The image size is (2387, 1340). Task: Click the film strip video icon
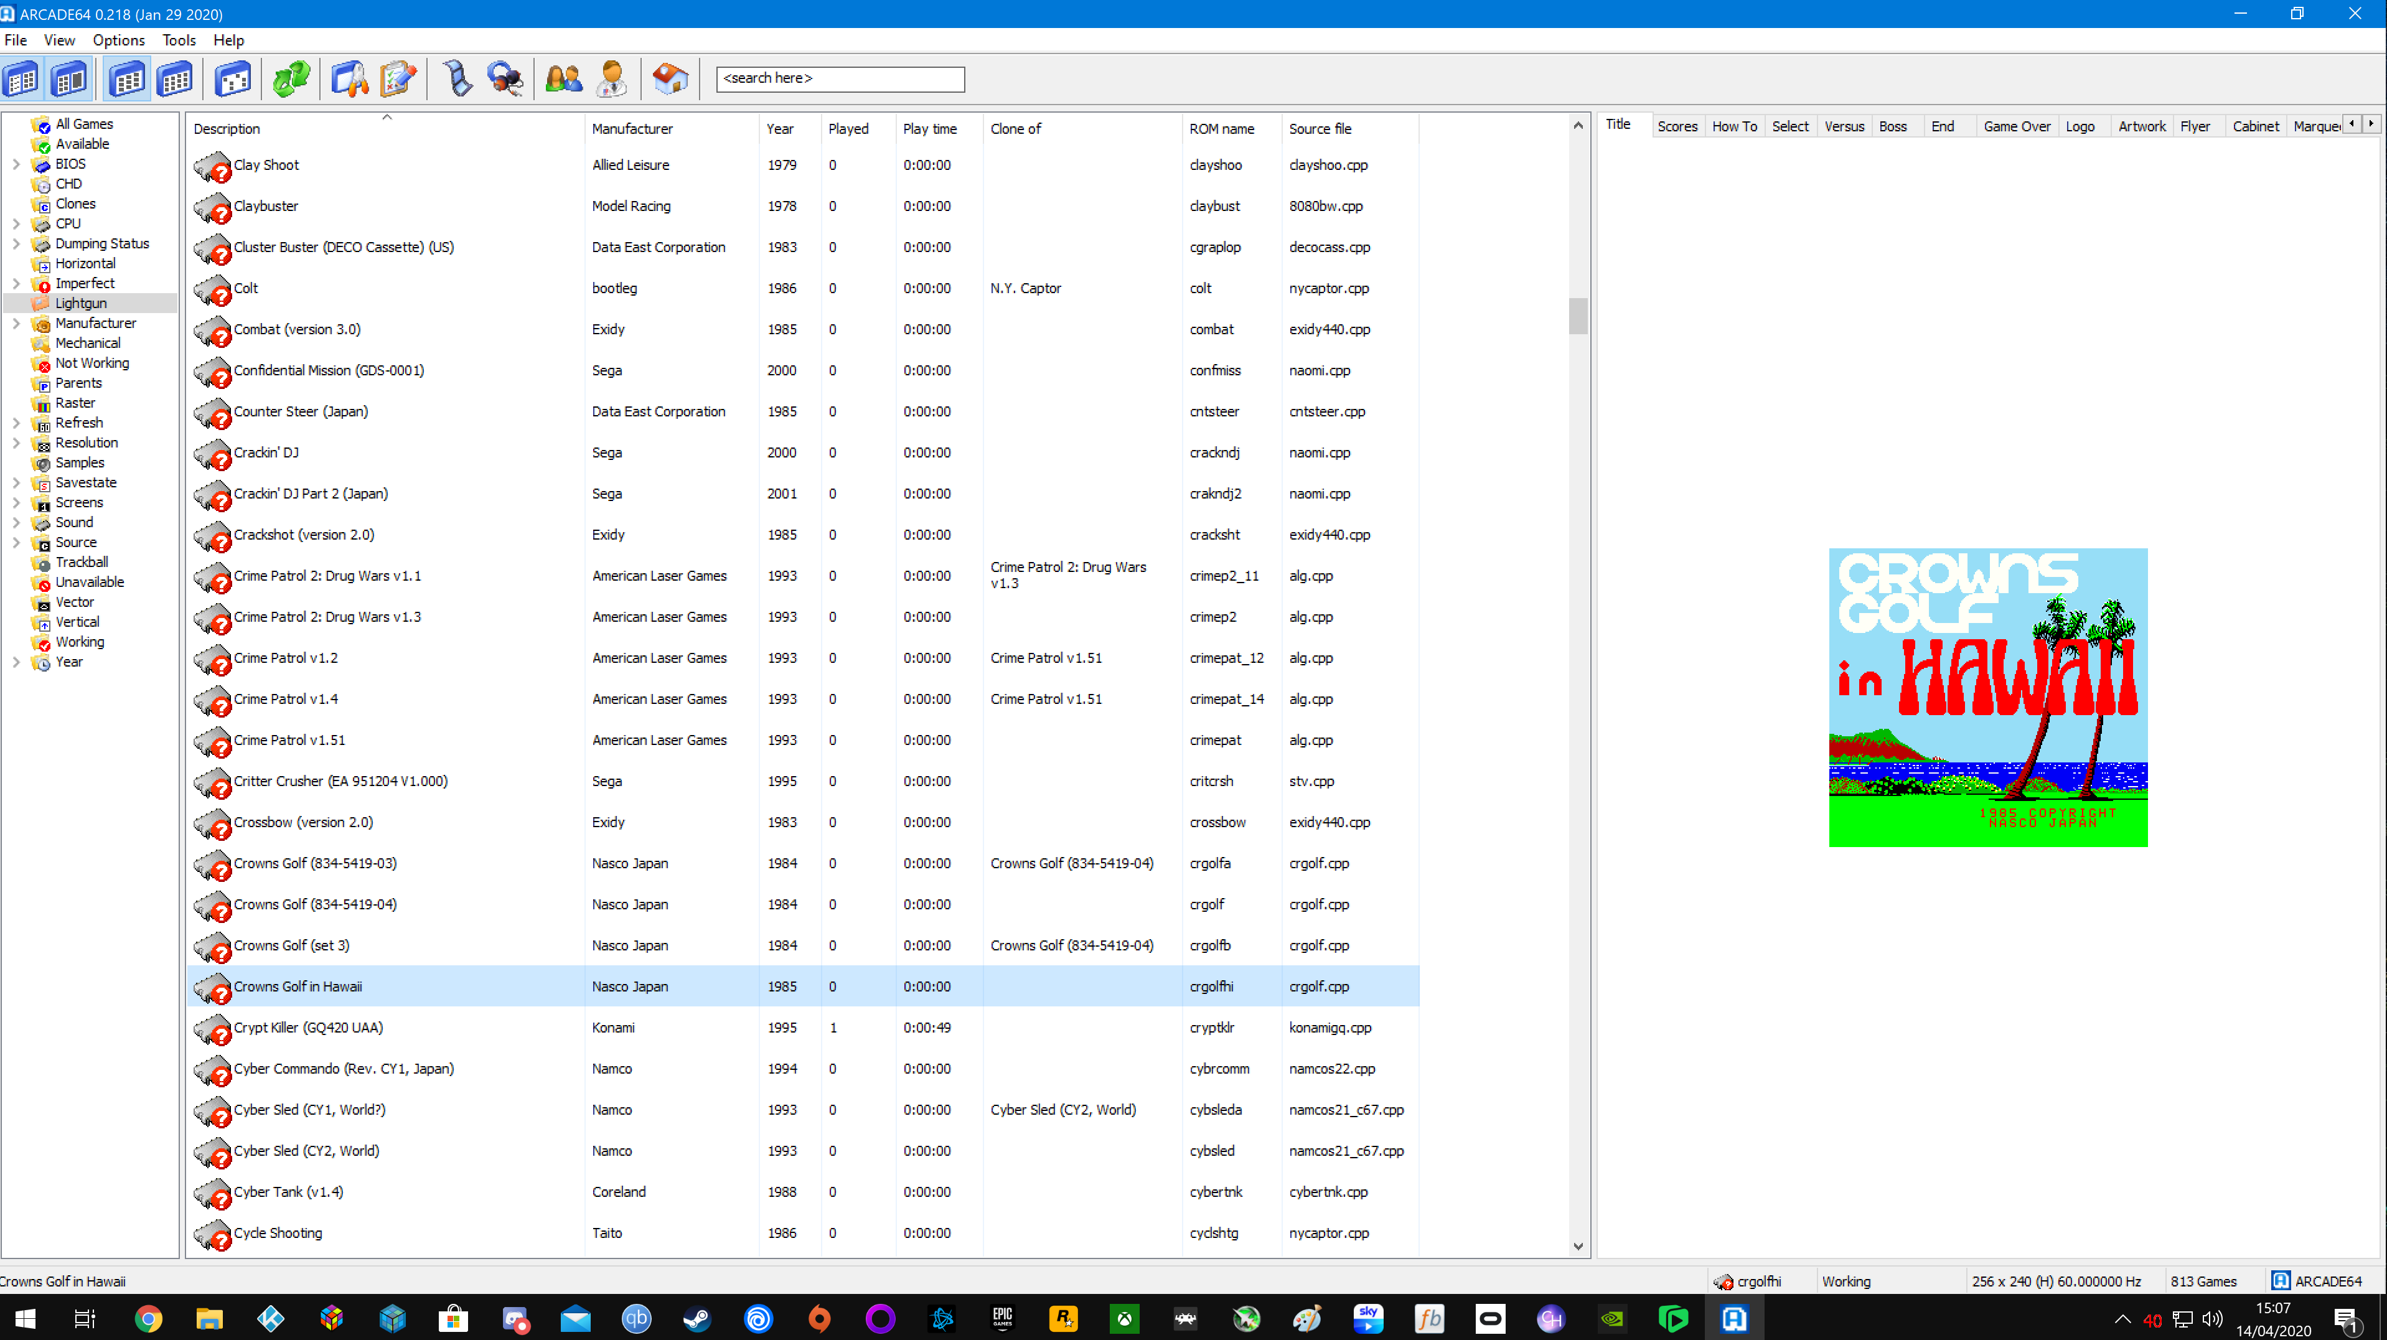tap(457, 79)
